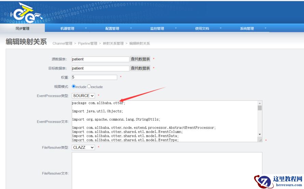
Task: Click 查找数据表 button for 目标数据表
Action: pos(140,68)
